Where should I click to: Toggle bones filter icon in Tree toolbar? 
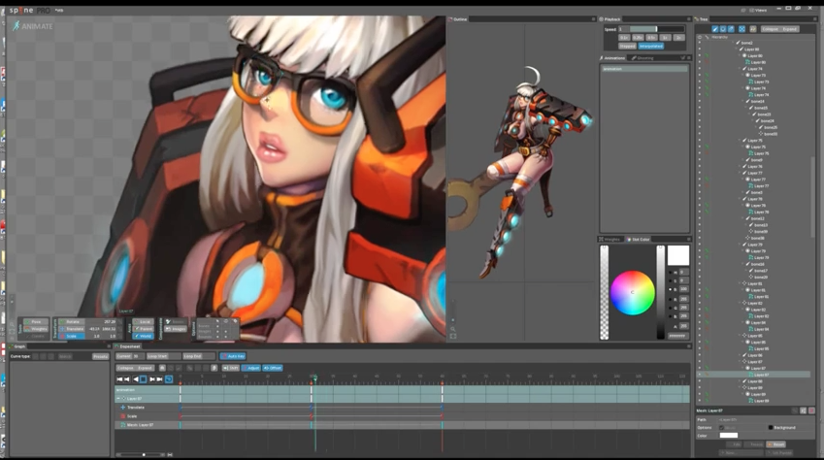[x=714, y=29]
